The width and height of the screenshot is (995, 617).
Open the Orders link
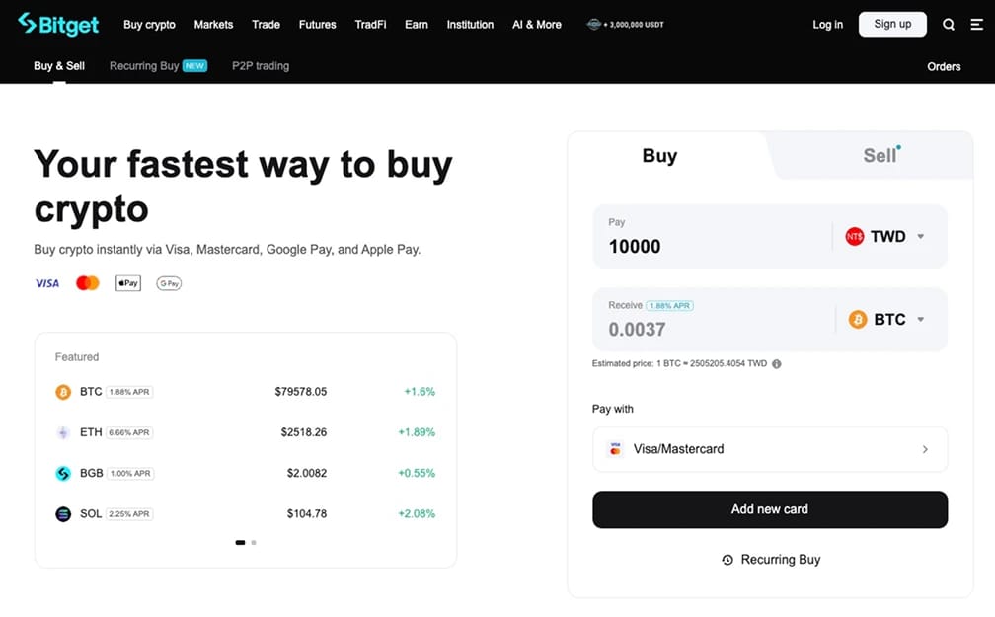pos(944,67)
